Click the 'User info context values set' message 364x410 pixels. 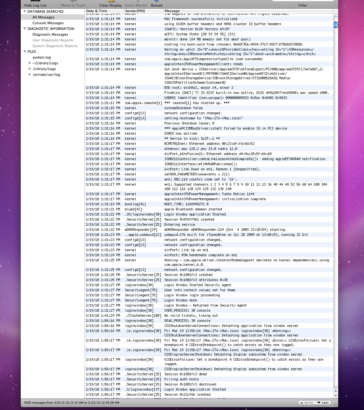click(x=200, y=290)
